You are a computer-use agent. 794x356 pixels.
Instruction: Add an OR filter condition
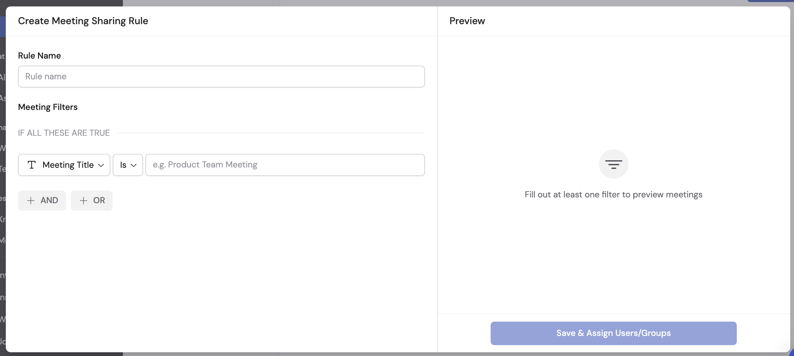[92, 200]
